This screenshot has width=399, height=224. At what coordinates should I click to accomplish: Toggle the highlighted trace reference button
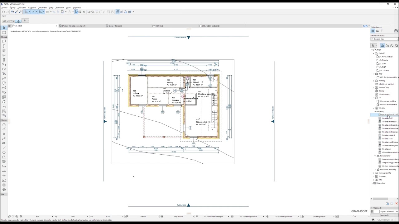76,12
